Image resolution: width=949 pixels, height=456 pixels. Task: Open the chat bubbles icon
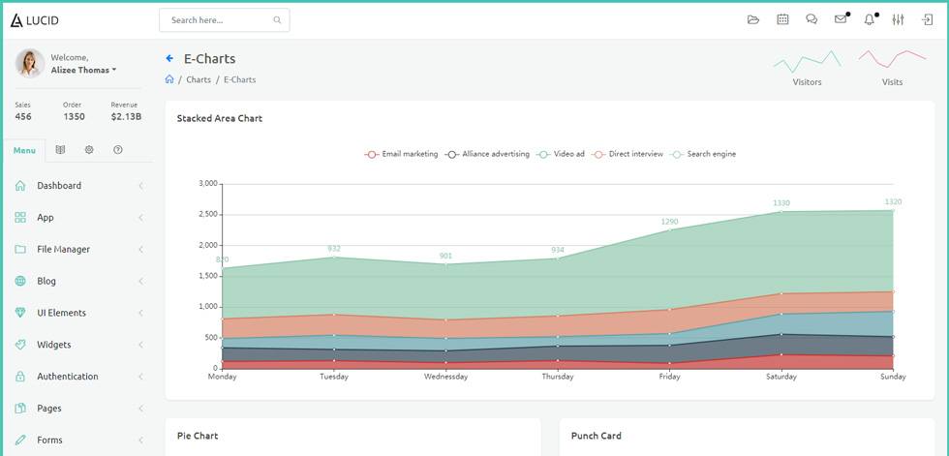tap(811, 20)
